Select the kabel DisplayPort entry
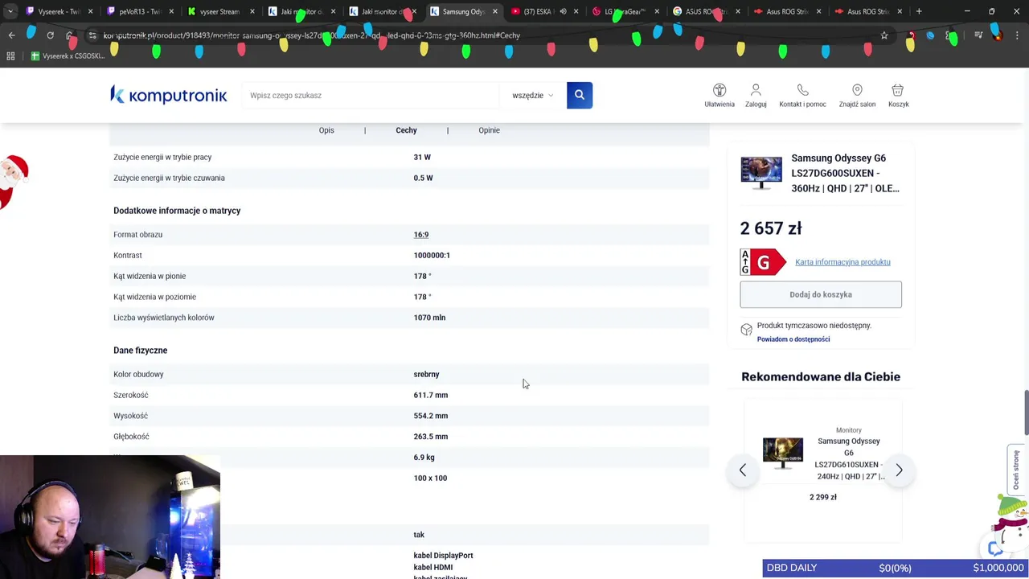Image resolution: width=1029 pixels, height=579 pixels. coord(443,556)
